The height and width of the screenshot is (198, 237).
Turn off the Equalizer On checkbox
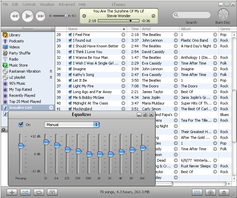[21, 124]
